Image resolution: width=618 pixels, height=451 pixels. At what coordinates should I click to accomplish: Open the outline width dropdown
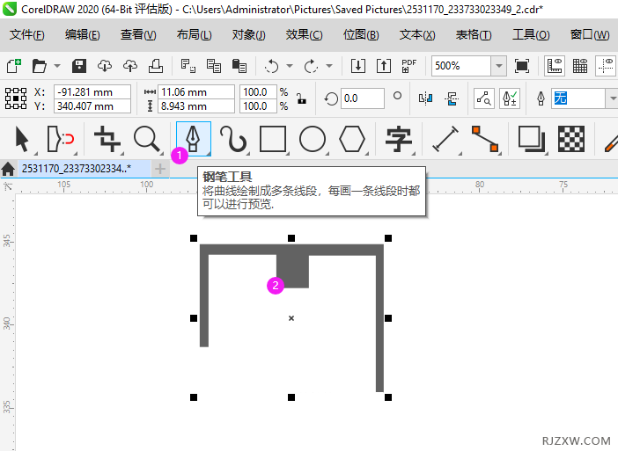(613, 98)
